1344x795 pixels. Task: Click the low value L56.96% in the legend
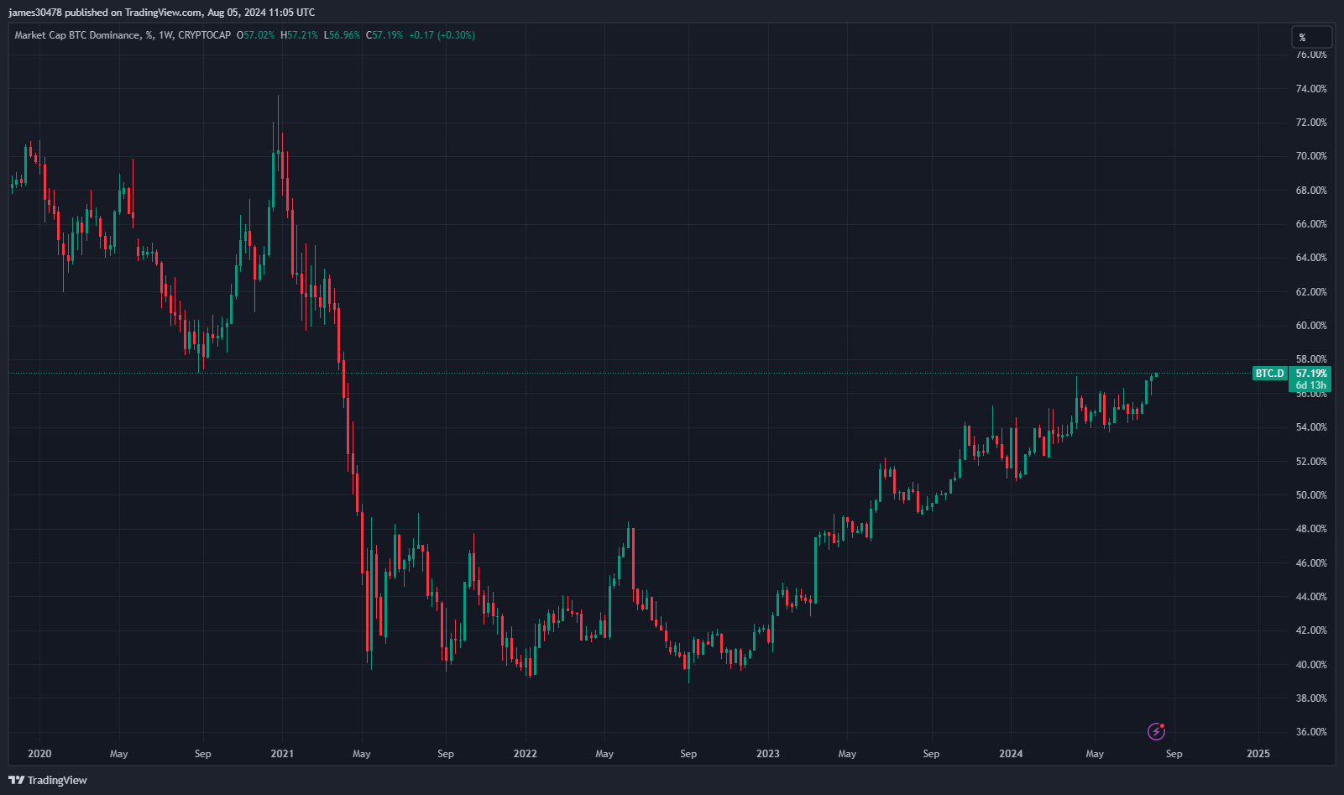click(343, 35)
